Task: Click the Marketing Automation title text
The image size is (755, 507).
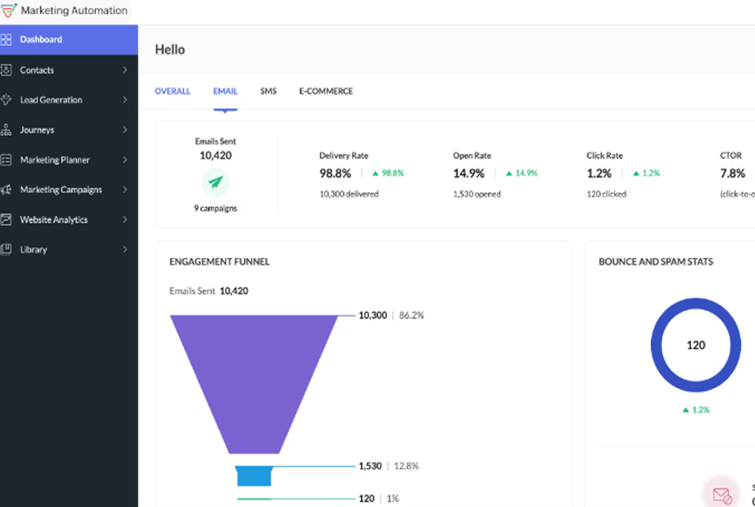Action: coord(74,10)
